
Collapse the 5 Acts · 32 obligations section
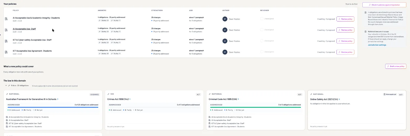[x=6, y=86]
